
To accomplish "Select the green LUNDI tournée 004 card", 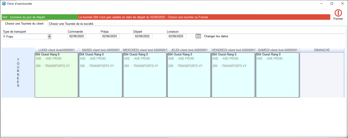I will point(56,75).
